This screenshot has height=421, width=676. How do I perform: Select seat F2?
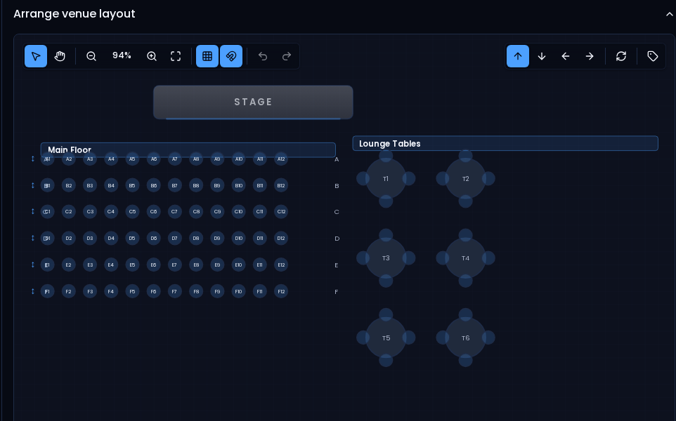point(69,291)
